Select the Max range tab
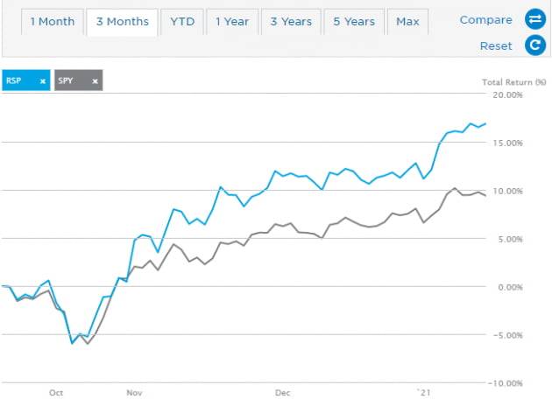Viewport: 552px width, 399px height. pyautogui.click(x=407, y=21)
